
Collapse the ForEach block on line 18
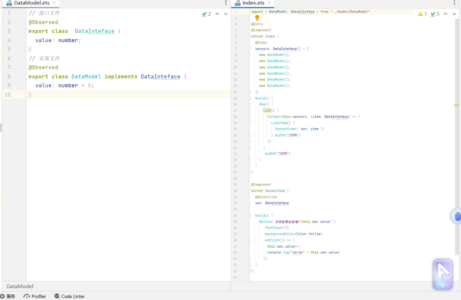click(x=249, y=117)
